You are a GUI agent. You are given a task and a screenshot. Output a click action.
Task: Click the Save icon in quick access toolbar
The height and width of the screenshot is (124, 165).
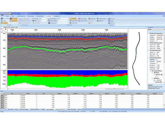(6, 14)
